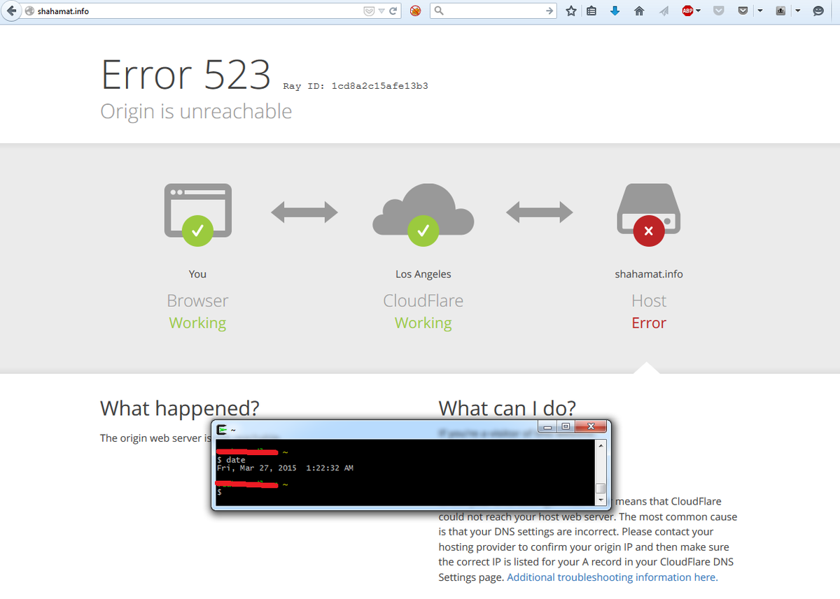Click the upload tray toolbar icon
This screenshot has height=599, width=840.
(781, 11)
